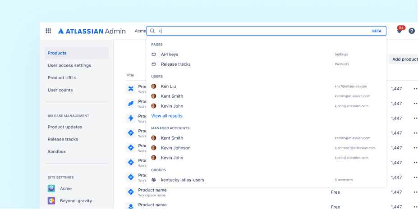Screen dimensions: 418x209
Task: Click the Confluence product icon in first row
Action: (x=131, y=89)
